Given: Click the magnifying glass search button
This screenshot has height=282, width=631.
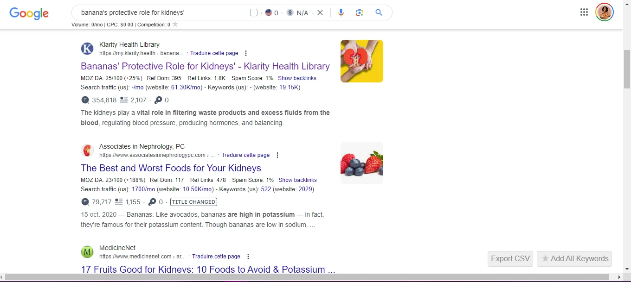Looking at the screenshot, I should [379, 13].
